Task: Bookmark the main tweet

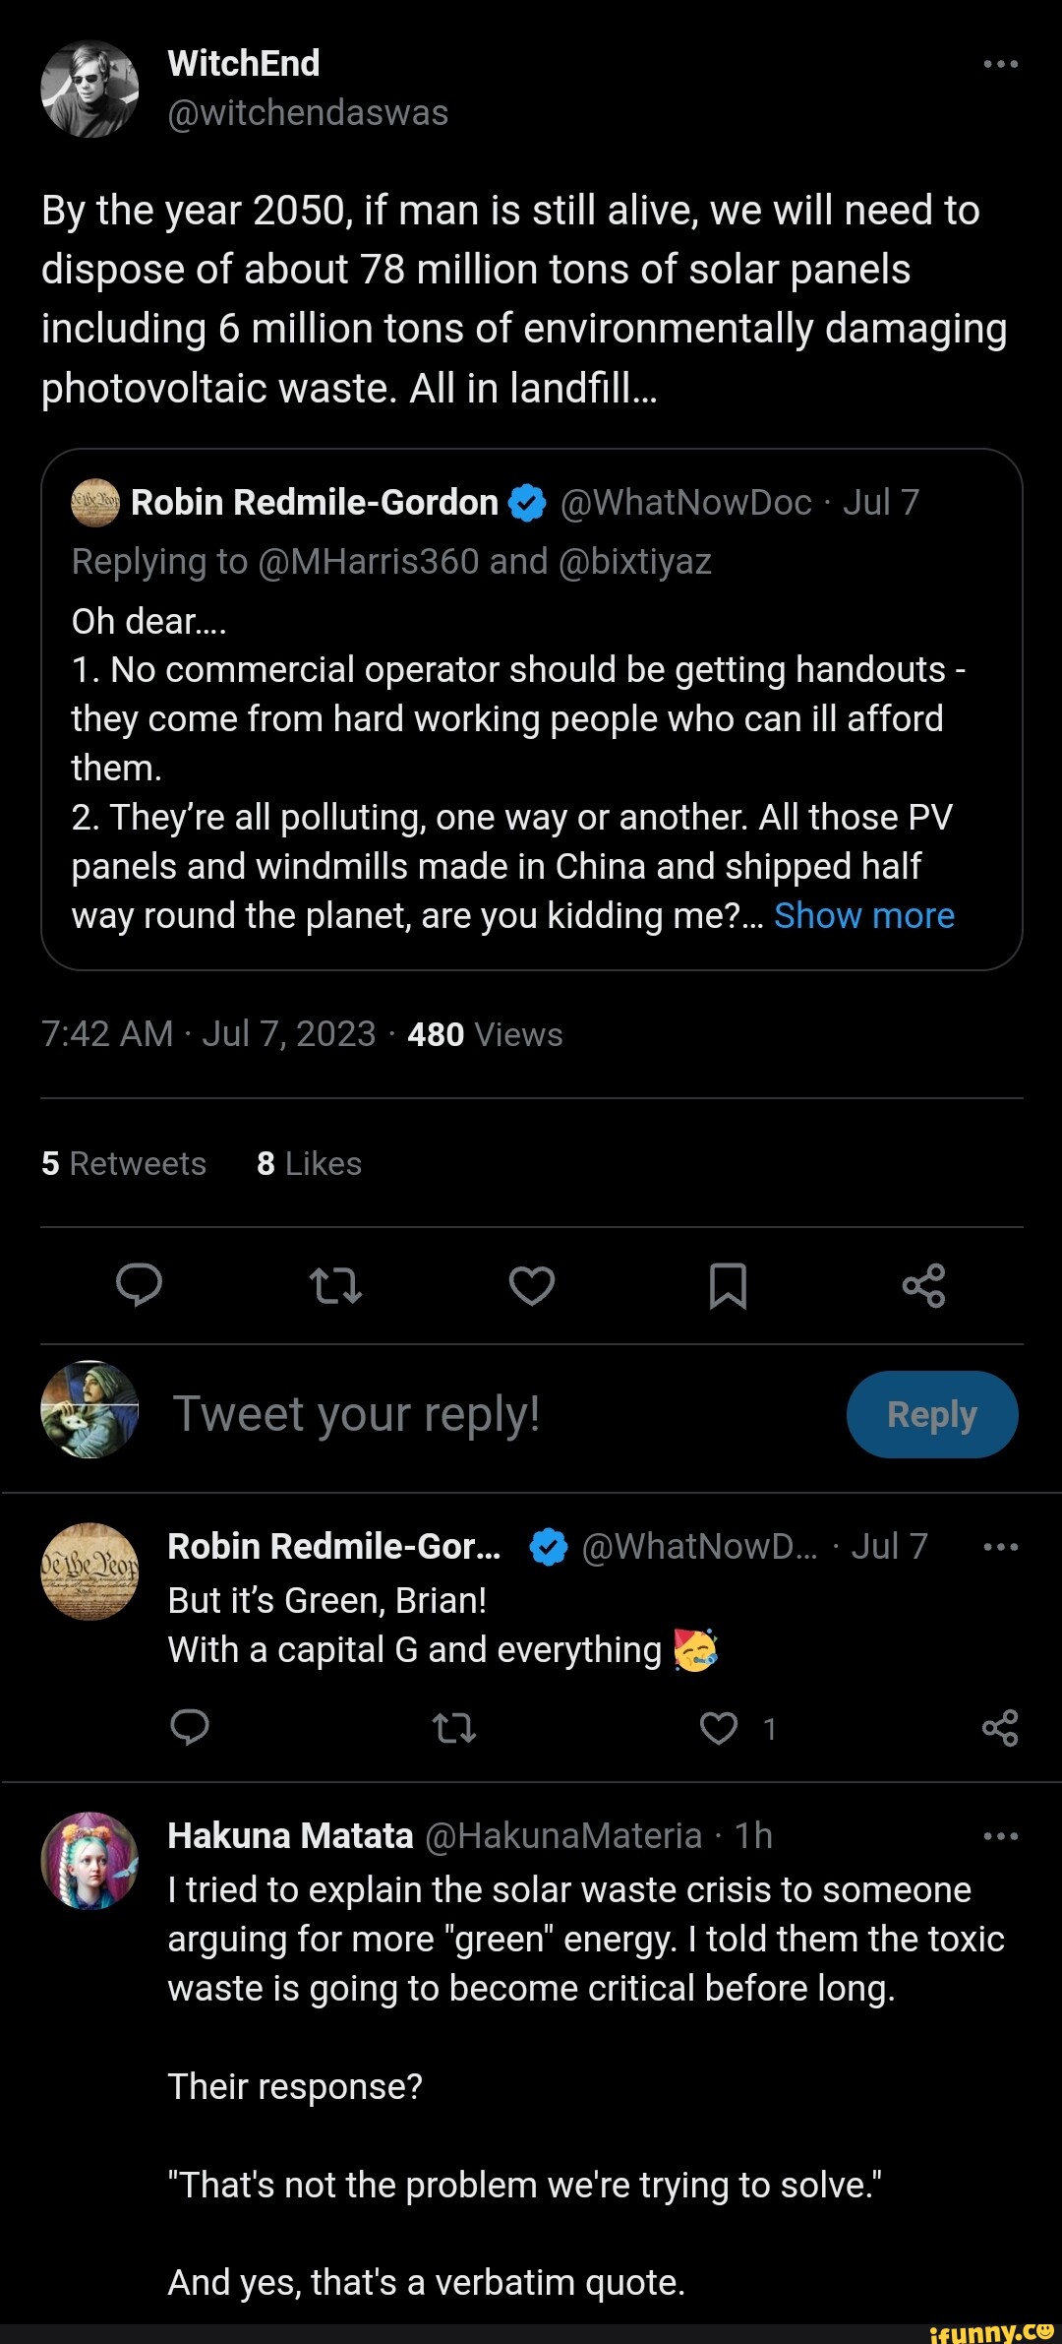Action: click(x=728, y=1285)
